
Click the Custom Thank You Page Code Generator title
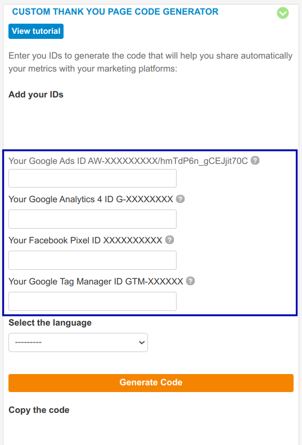pyautogui.click(x=115, y=12)
